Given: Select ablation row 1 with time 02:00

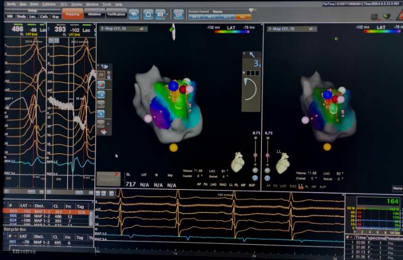Looking at the screenshot, I should (x=373, y=242).
